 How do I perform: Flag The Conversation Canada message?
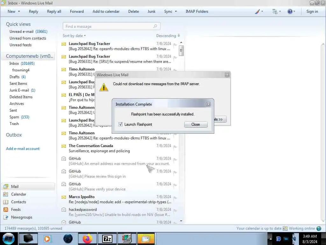tap(175, 147)
